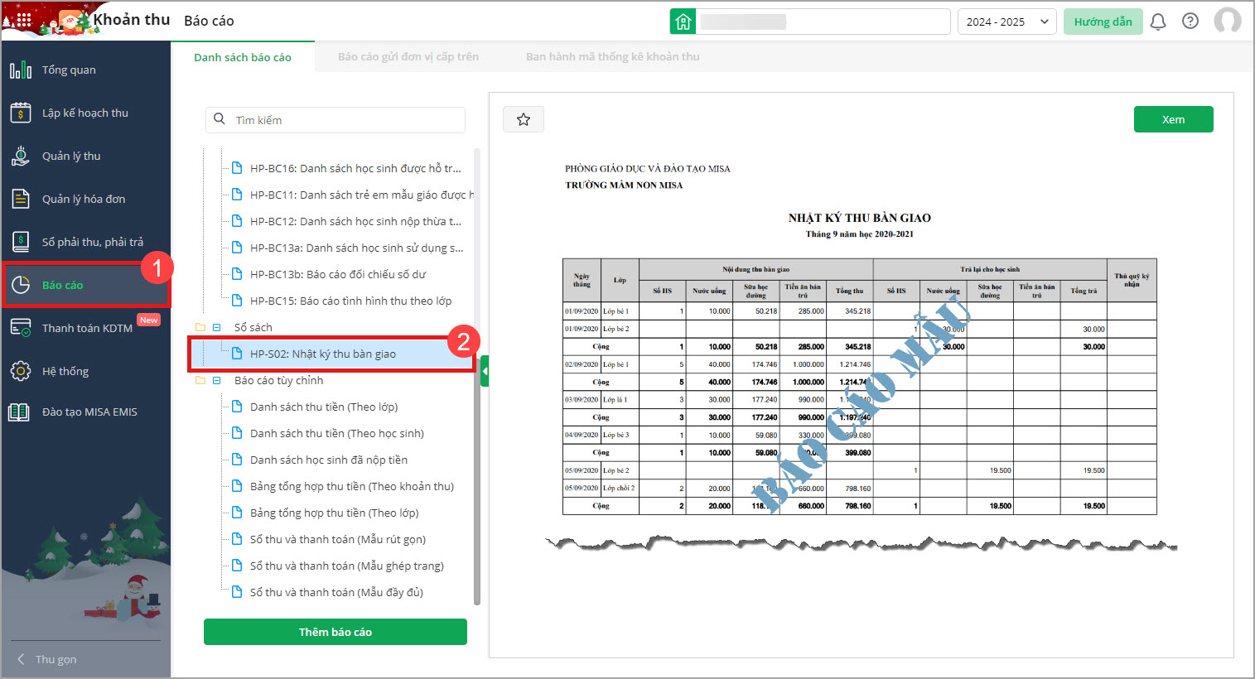Select Sổ thu và thanh toán (Mẫu đầy đủ)
This screenshot has width=1255, height=679.
click(336, 592)
